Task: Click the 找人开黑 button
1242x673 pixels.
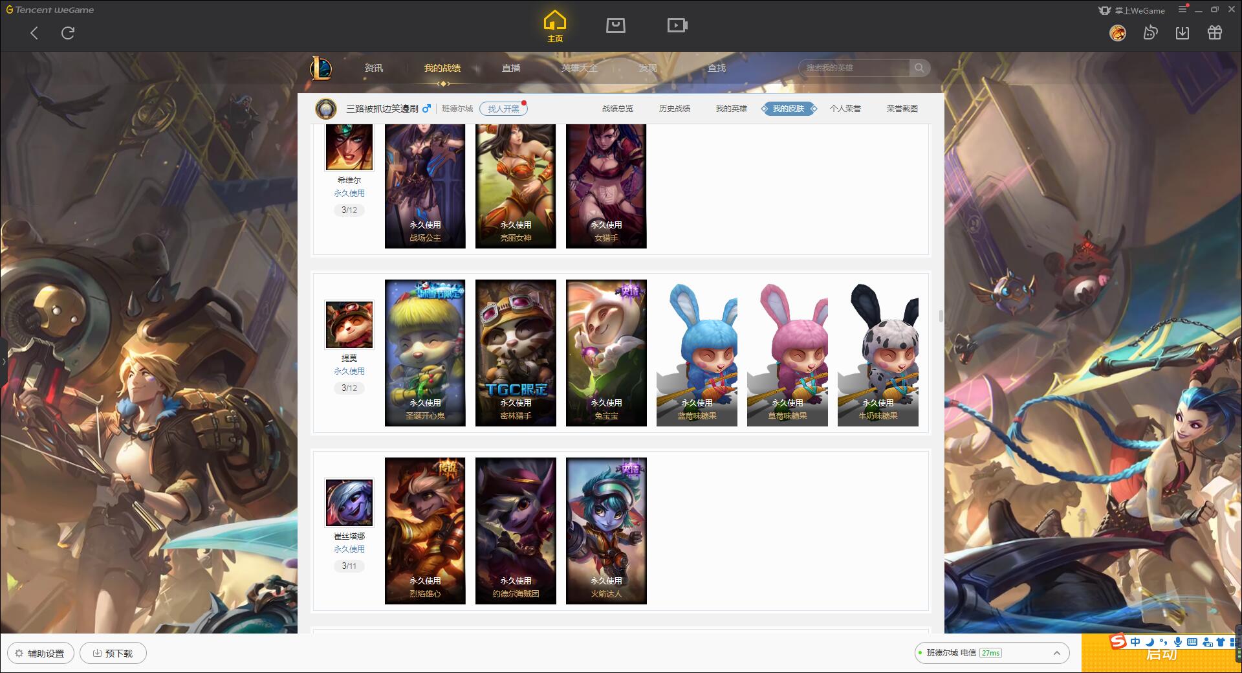Action: [x=503, y=109]
